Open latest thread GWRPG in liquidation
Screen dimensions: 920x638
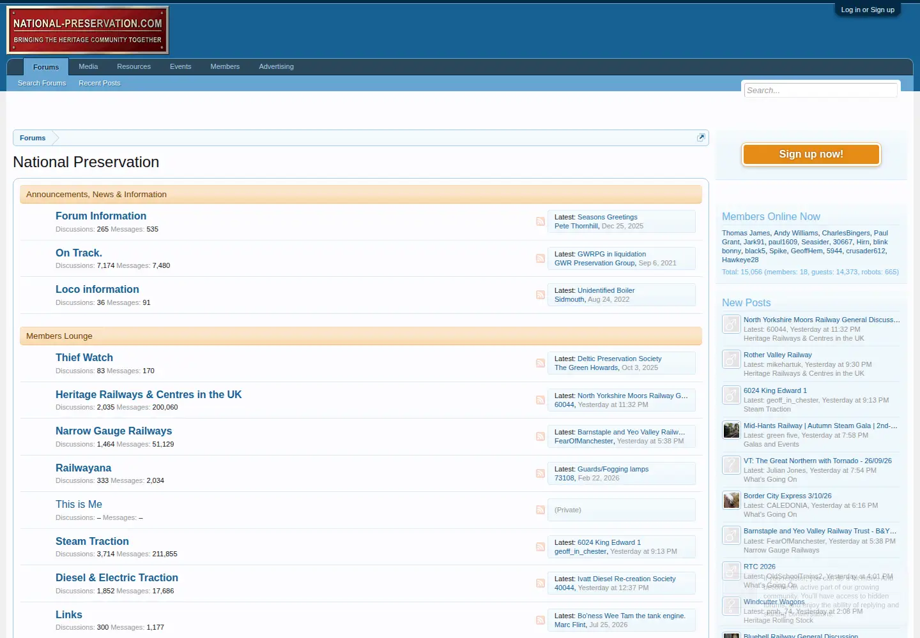[x=611, y=254]
